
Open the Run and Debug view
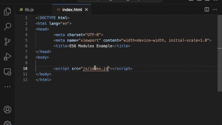point(7,57)
